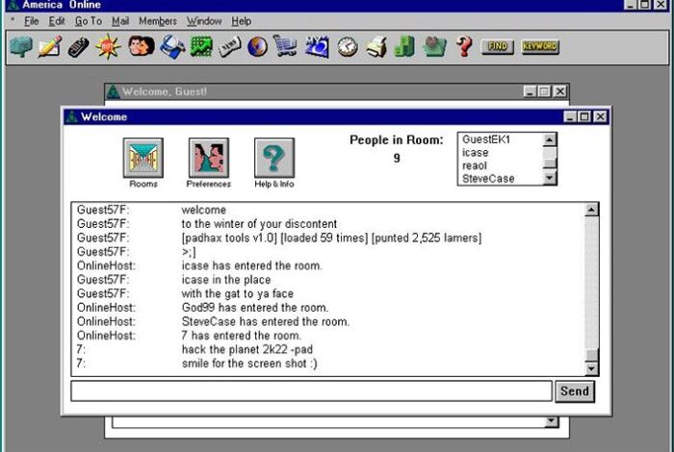The width and height of the screenshot is (674, 452).
Task: Select SteveCase in the people list
Action: pyautogui.click(x=488, y=179)
